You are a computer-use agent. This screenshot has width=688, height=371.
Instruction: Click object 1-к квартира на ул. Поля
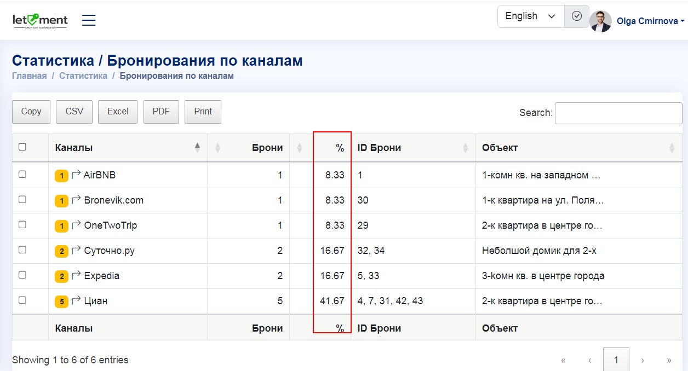pos(543,200)
